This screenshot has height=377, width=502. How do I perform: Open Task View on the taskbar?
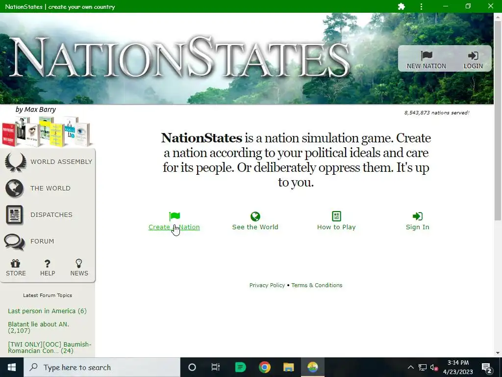click(216, 367)
